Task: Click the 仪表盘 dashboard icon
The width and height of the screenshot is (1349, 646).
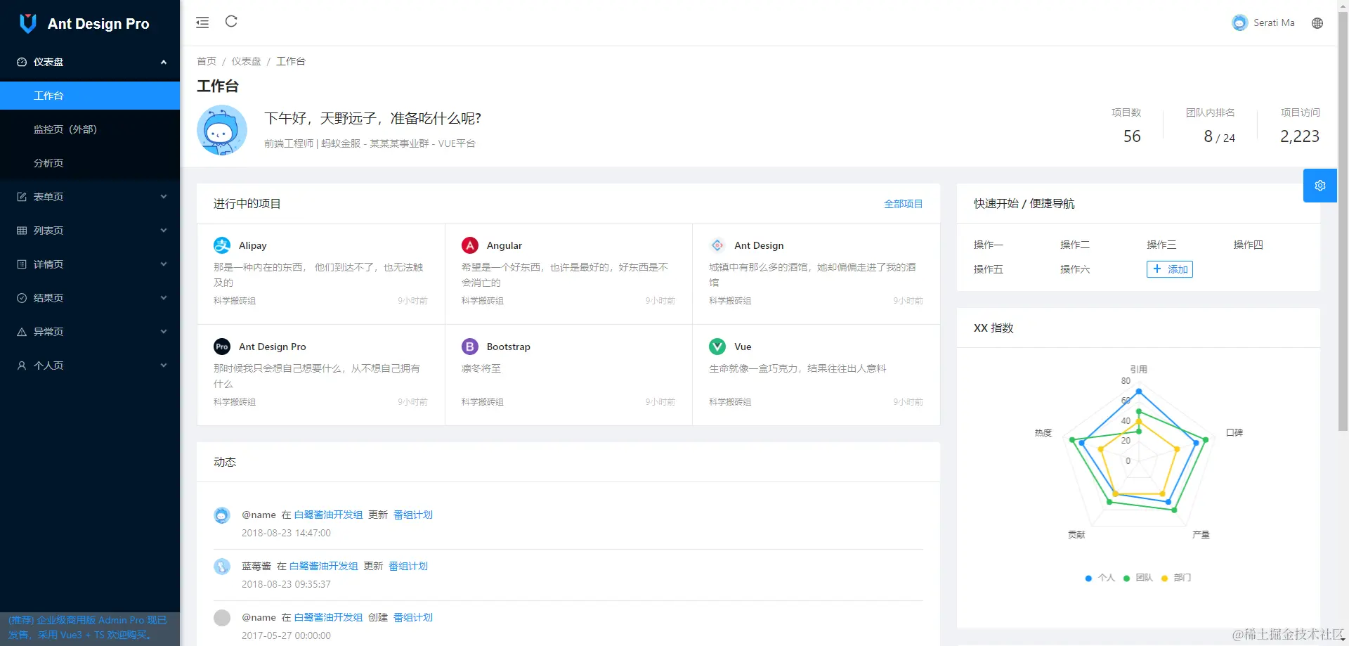Action: 22,62
